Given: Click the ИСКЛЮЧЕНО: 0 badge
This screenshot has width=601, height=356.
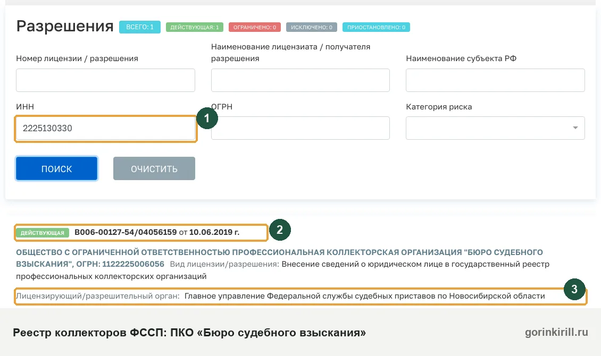Looking at the screenshot, I should click(x=311, y=27).
